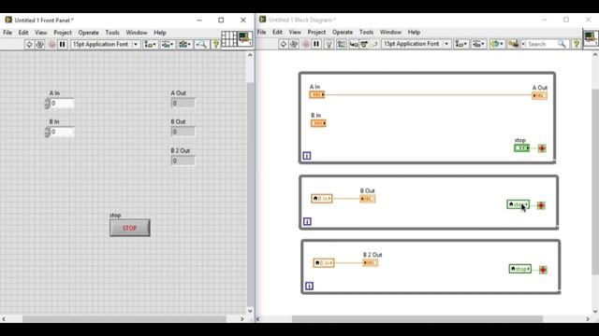Screen dimensions: 599x336
Task: Click Run Continuously in Front Panel toolbar
Action: point(39,45)
